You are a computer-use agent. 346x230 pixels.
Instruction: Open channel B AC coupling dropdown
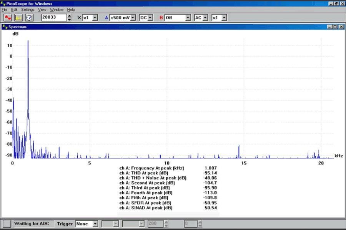[x=205, y=18]
